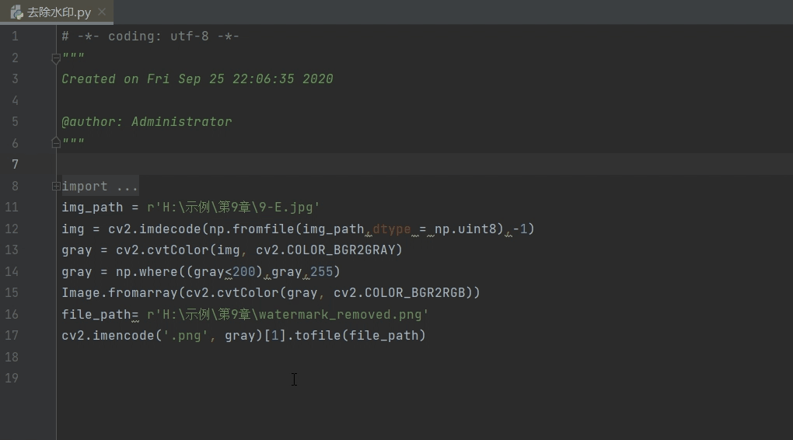Image resolution: width=793 pixels, height=440 pixels.
Task: Click the dtype parameter on line 12
Action: (x=391, y=229)
